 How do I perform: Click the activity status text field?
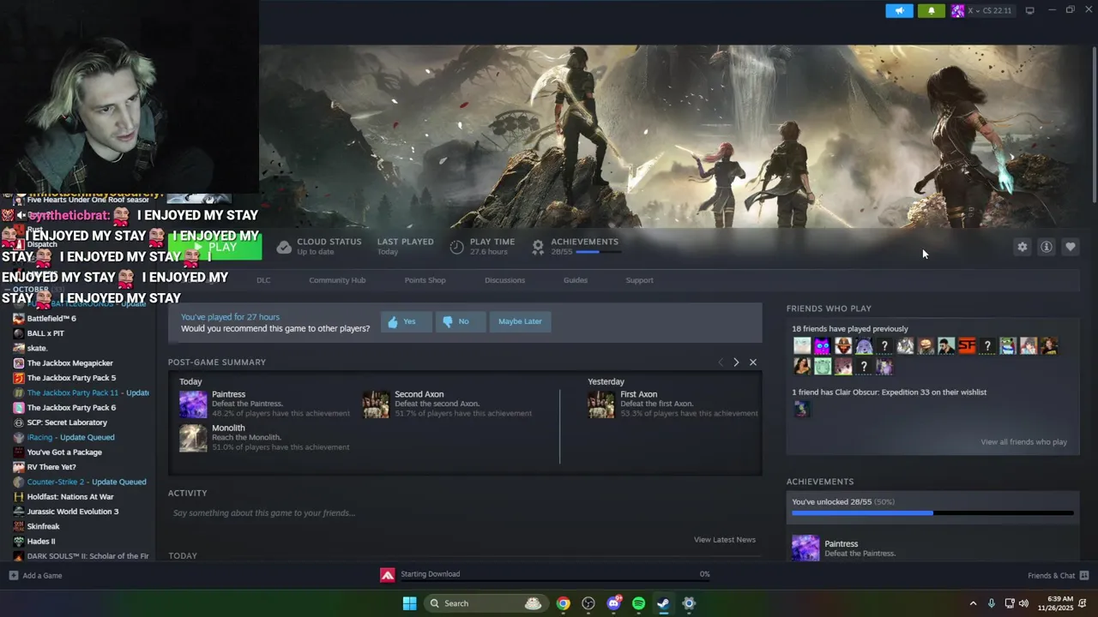click(464, 513)
